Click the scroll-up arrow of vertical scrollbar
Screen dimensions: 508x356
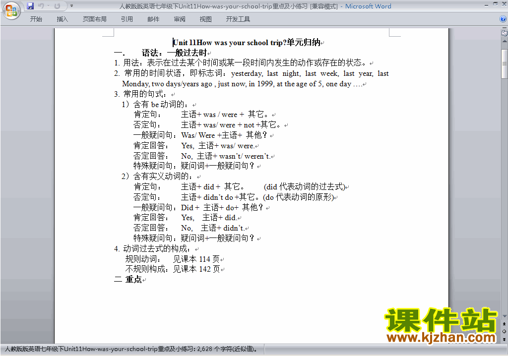click(x=505, y=42)
